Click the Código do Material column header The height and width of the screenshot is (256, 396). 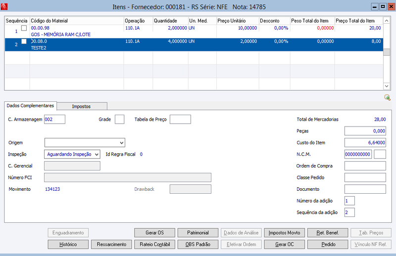coord(77,21)
